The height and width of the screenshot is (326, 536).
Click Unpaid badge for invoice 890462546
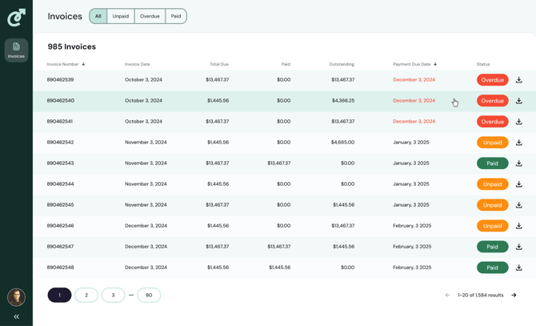492,226
